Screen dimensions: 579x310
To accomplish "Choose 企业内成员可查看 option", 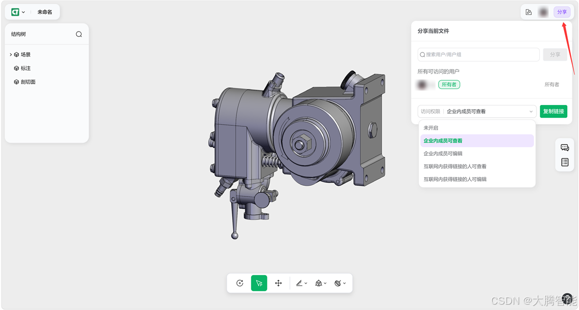I will pyautogui.click(x=477, y=141).
